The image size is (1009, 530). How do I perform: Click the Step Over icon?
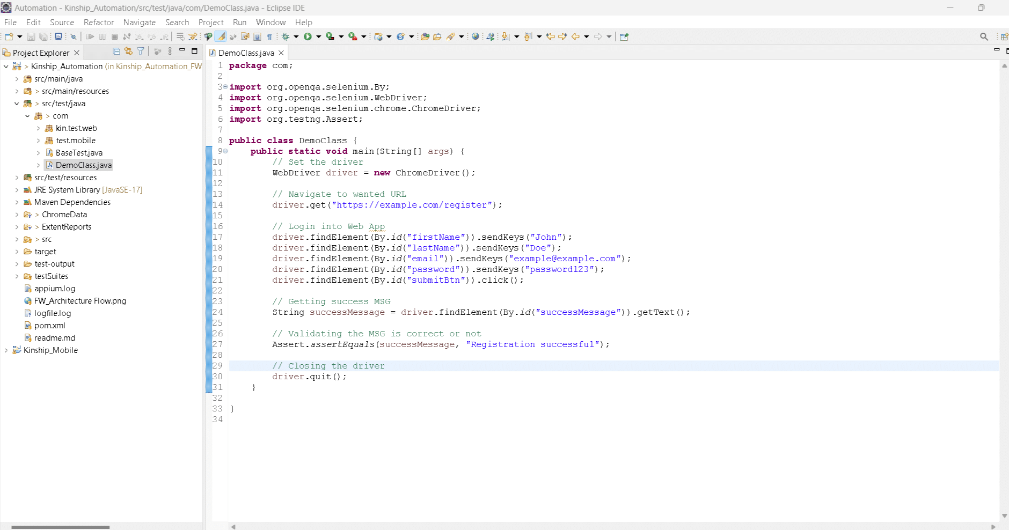152,36
